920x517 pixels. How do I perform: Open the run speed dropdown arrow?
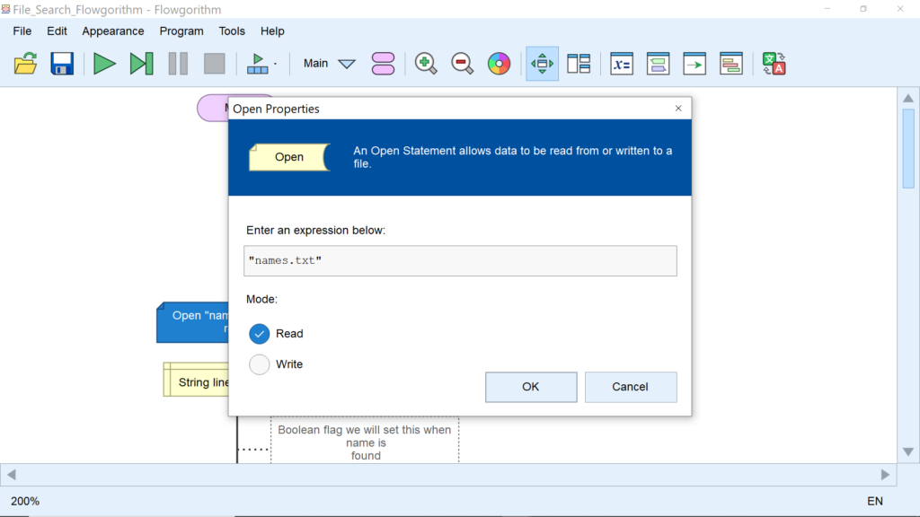[275, 64]
